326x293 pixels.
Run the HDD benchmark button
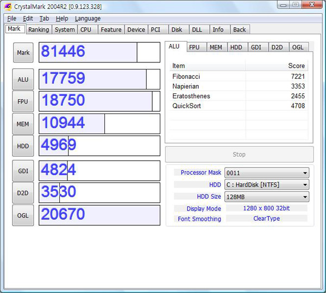pos(23,146)
